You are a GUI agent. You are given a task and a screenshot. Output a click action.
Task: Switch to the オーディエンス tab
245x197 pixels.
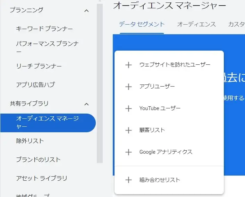coord(196,25)
